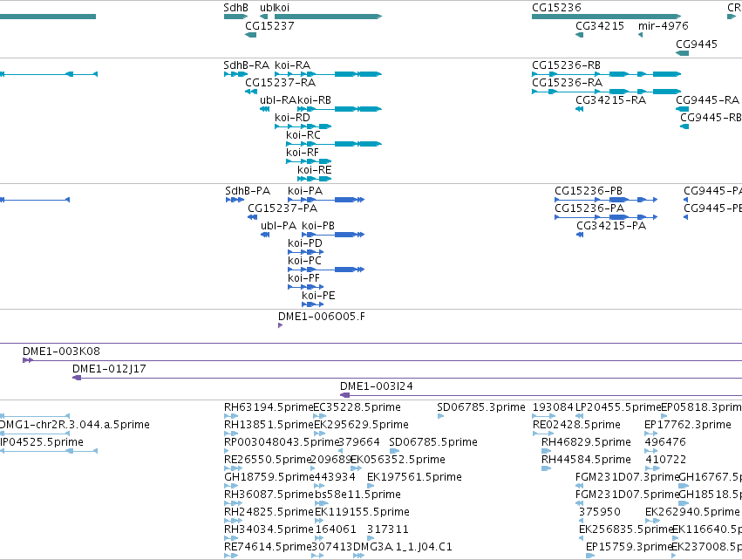Select the koi-PF protein
742x560 pixels.
(x=306, y=287)
